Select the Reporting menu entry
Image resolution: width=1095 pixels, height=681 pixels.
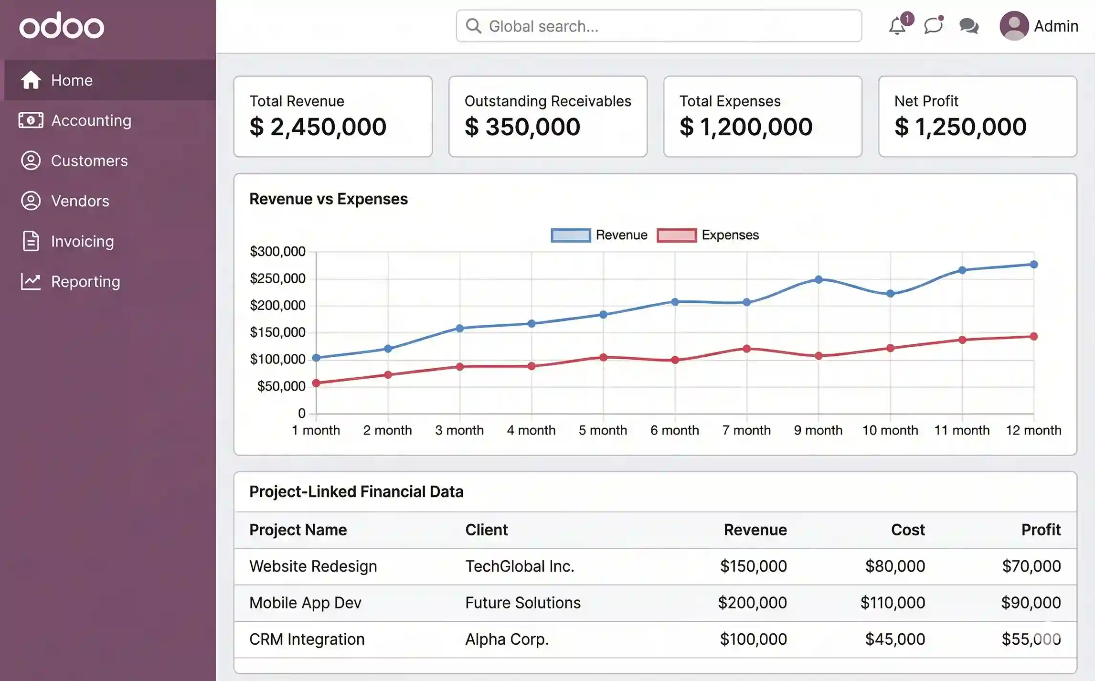coord(85,281)
